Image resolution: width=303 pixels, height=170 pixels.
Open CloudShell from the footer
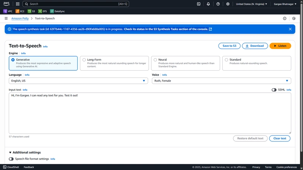(11, 167)
